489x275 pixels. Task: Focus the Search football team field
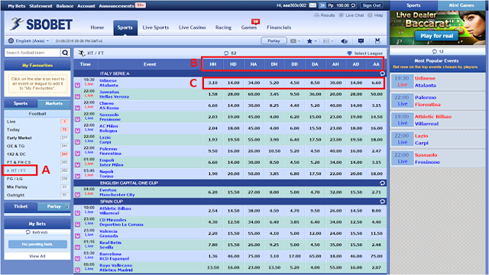(32, 53)
